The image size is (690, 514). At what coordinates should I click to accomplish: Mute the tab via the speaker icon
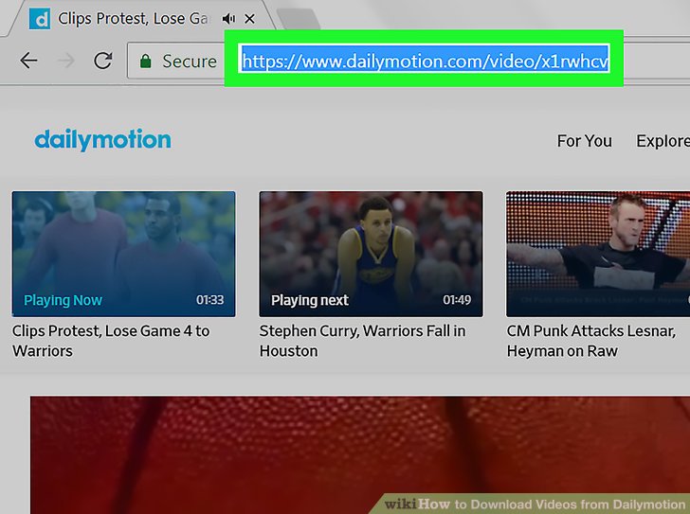(228, 19)
